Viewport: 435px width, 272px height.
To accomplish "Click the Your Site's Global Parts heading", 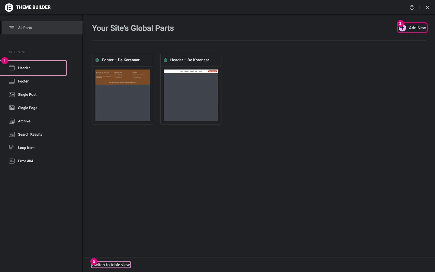I will pyautogui.click(x=133, y=28).
